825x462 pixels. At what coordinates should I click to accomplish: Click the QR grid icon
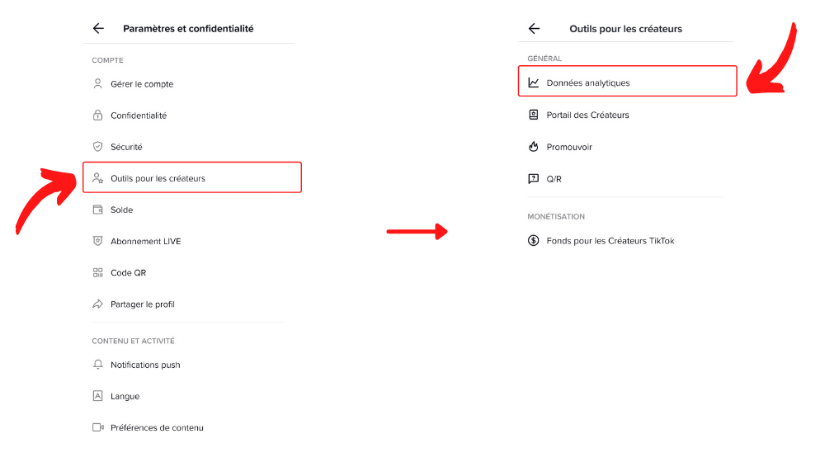coord(97,272)
